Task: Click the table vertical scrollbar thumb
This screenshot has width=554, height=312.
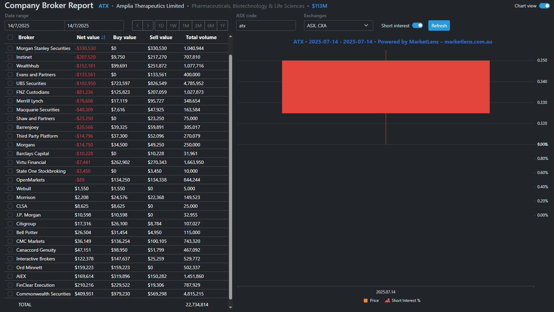Action: (x=231, y=177)
